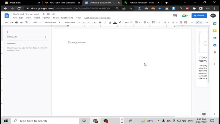
Task: Open the Tools menu
Action: (x=56, y=18)
